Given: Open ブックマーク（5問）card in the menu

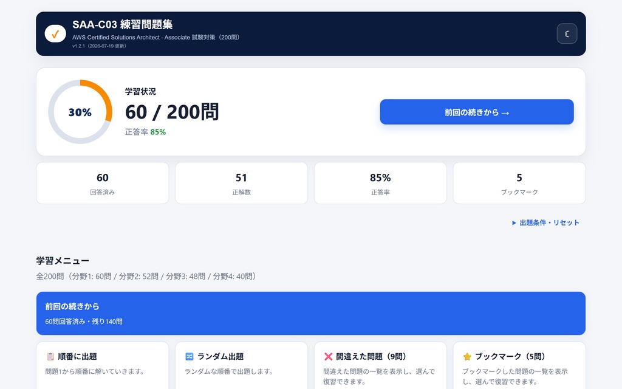Looking at the screenshot, I should pyautogui.click(x=519, y=365).
